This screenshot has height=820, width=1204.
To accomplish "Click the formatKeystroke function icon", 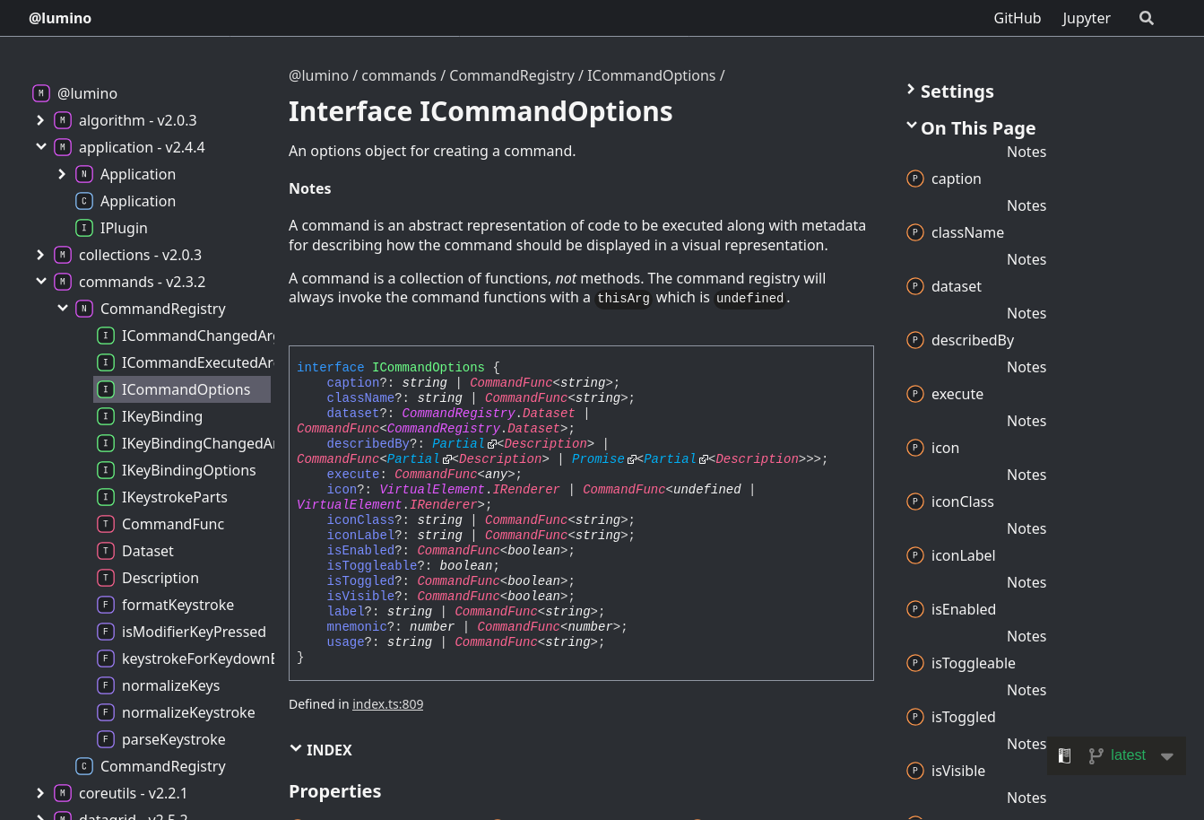I will click(105, 605).
